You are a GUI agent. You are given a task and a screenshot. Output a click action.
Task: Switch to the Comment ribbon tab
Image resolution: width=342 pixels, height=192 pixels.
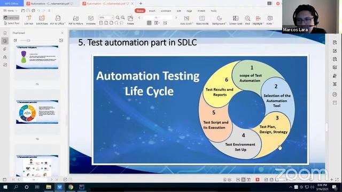click(166, 11)
